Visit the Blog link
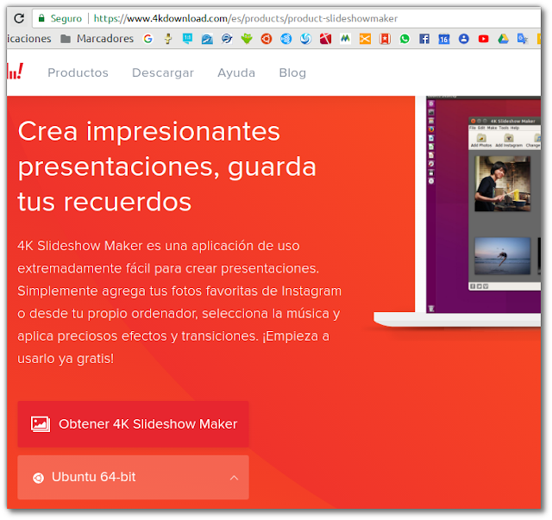 (x=292, y=72)
